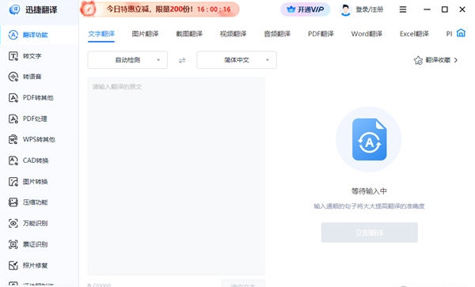Click the document translate illustration
The width and height of the screenshot is (475, 287).
[369, 139]
